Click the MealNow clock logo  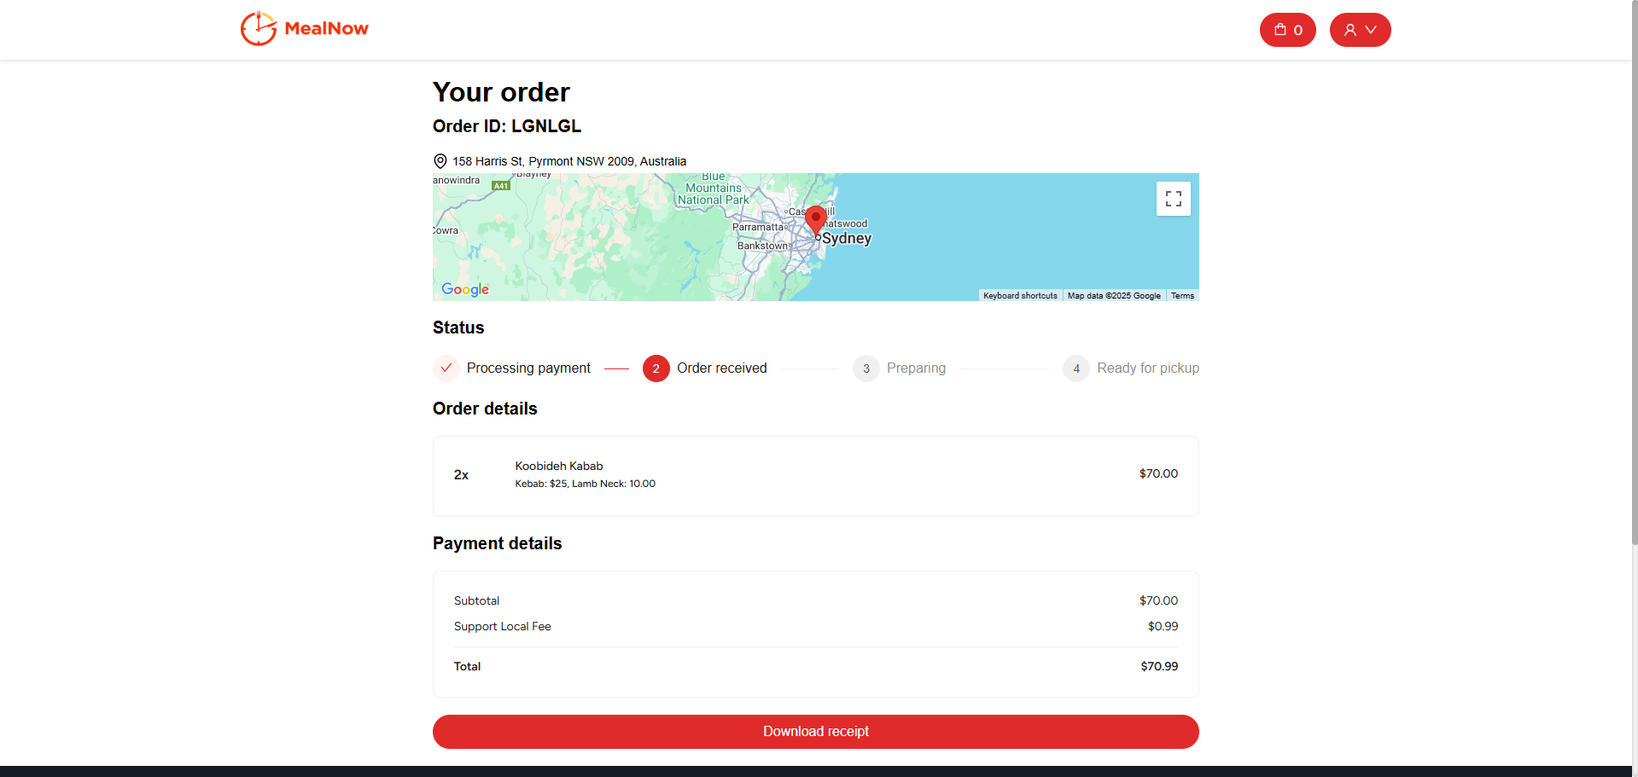(257, 28)
